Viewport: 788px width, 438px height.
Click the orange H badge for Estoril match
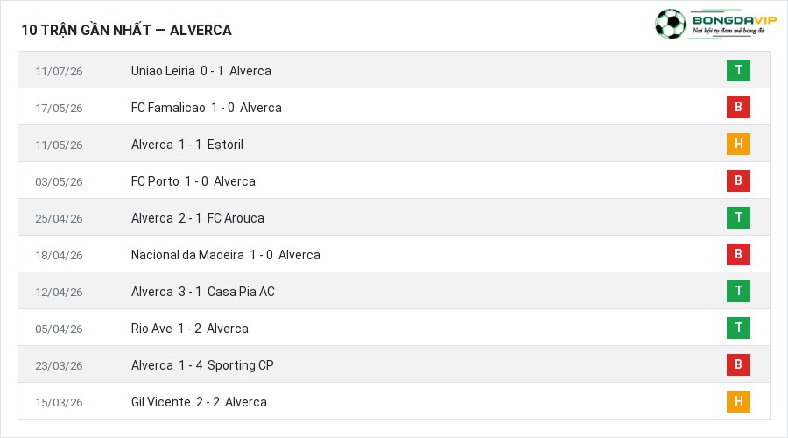(x=738, y=144)
